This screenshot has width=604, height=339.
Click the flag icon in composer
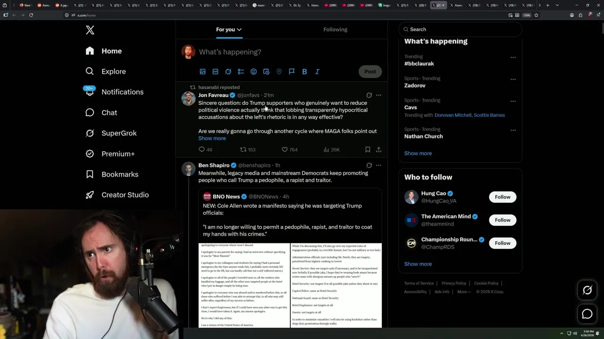click(292, 72)
